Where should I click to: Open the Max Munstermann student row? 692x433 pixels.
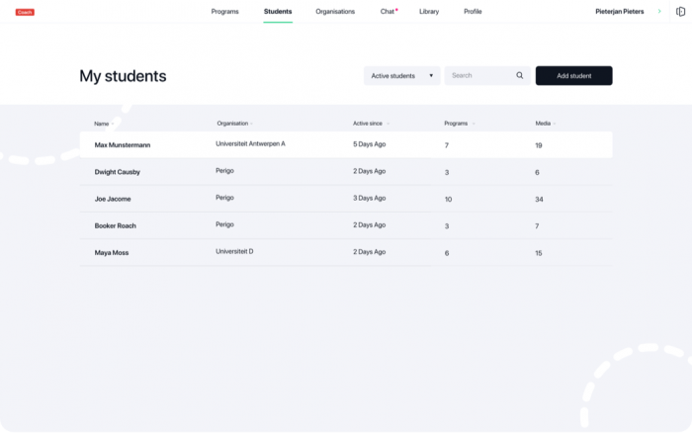[346, 144]
